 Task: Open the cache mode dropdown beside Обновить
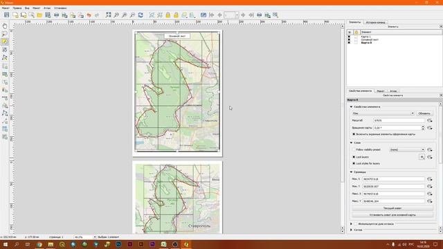[383, 113]
